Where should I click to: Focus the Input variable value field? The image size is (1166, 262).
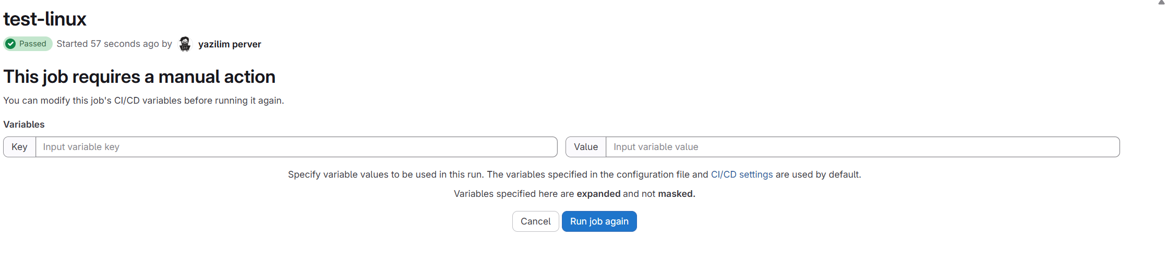point(862,147)
